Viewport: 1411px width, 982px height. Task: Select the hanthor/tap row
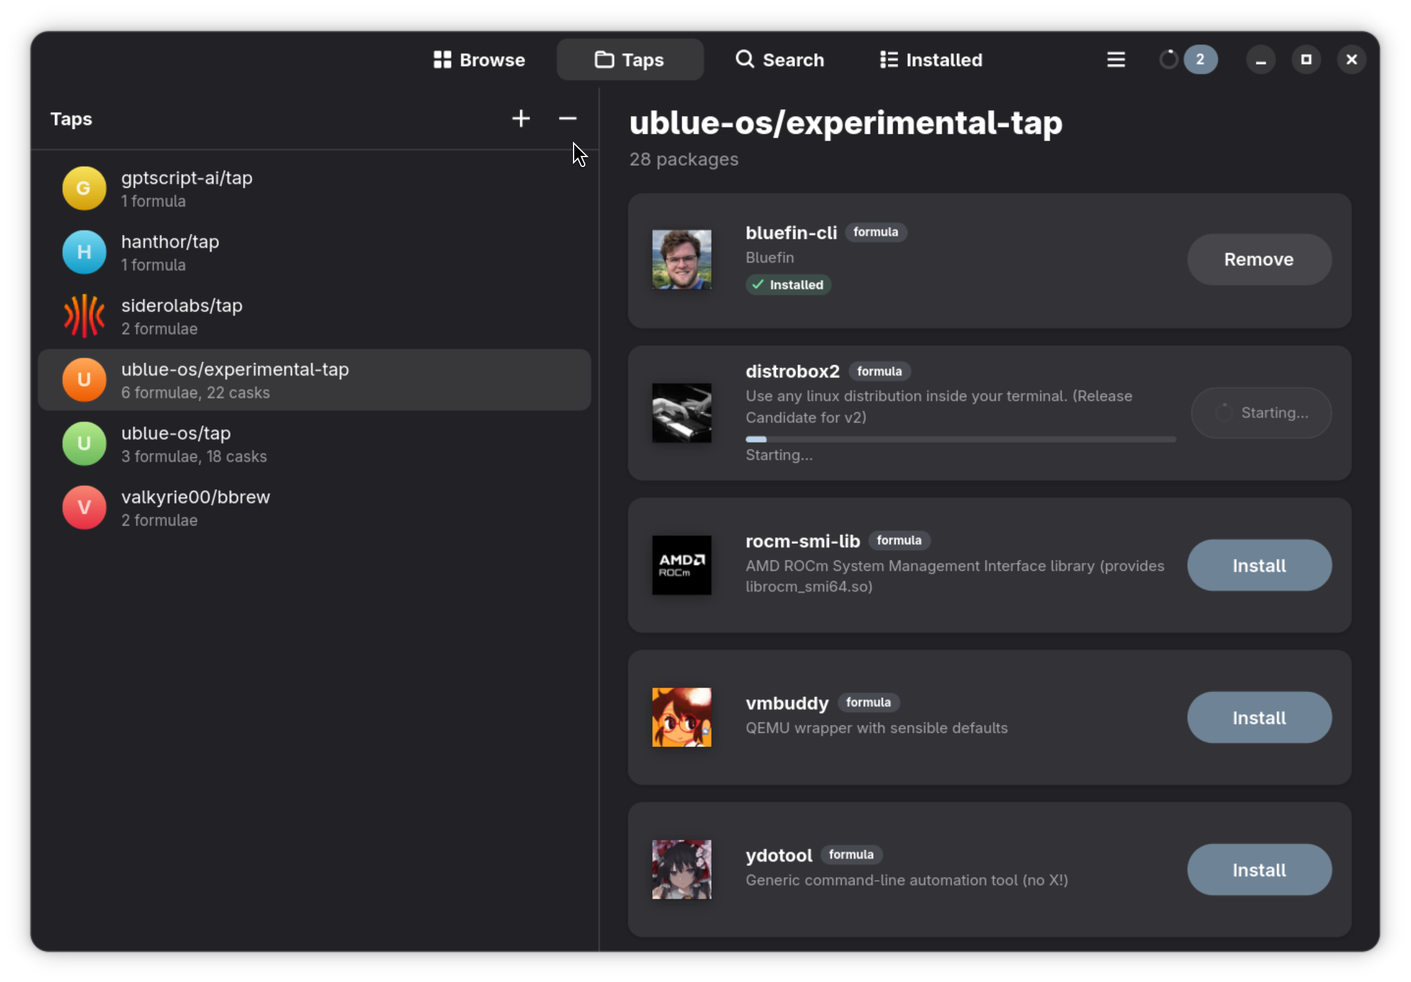click(314, 252)
